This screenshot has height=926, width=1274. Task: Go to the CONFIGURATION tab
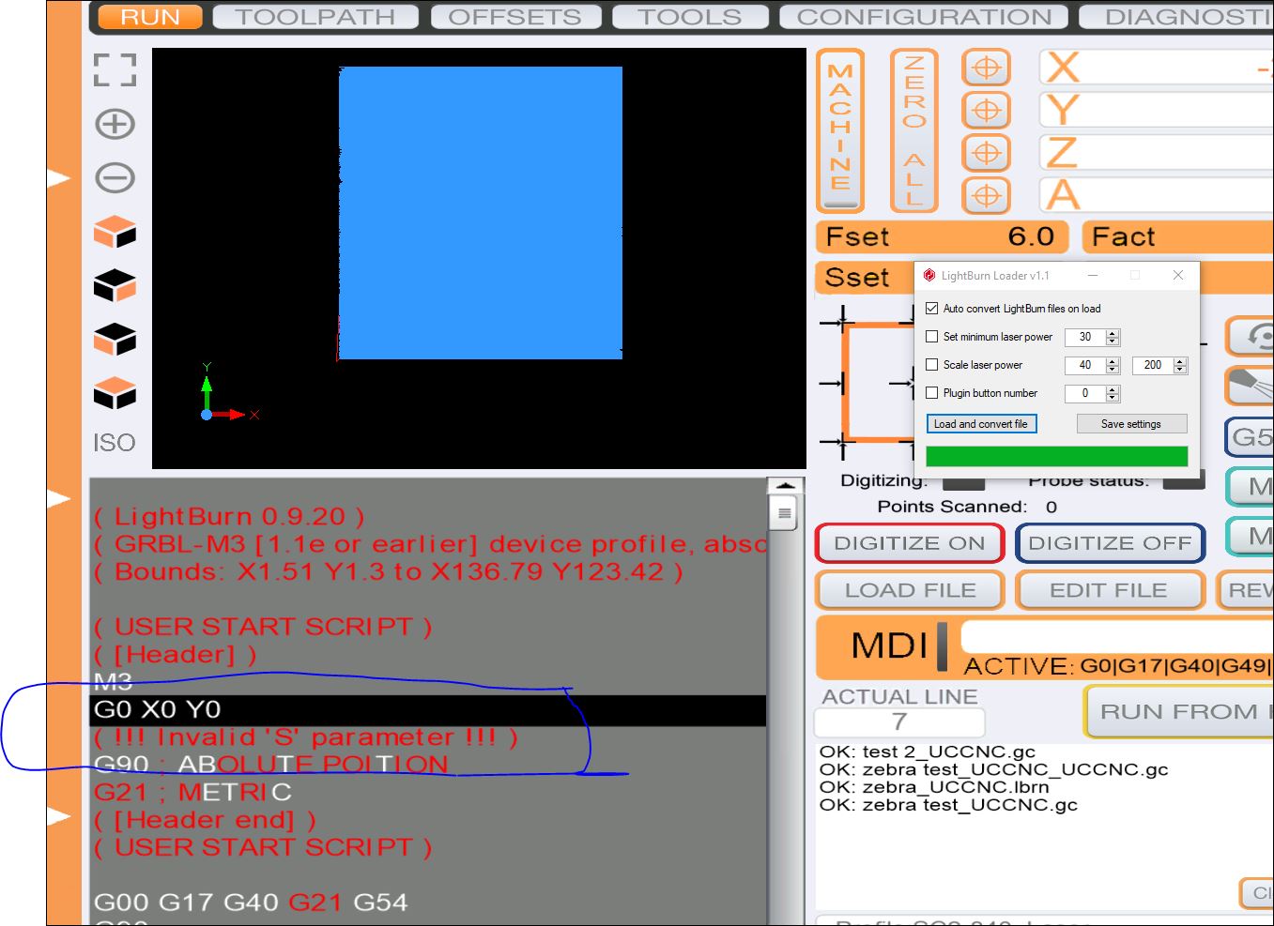[x=925, y=17]
